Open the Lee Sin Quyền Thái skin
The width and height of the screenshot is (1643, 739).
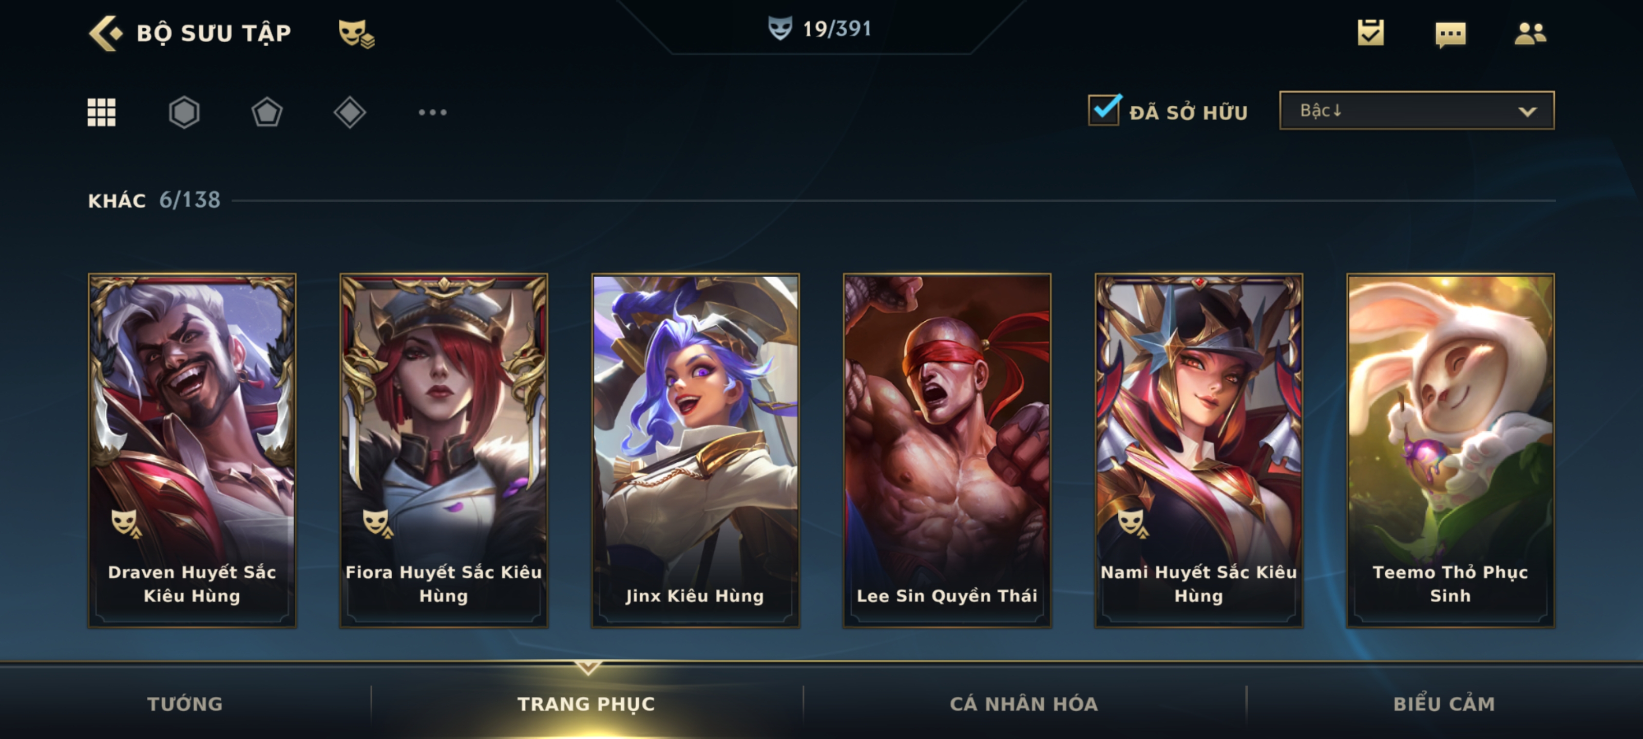pyautogui.click(x=947, y=451)
